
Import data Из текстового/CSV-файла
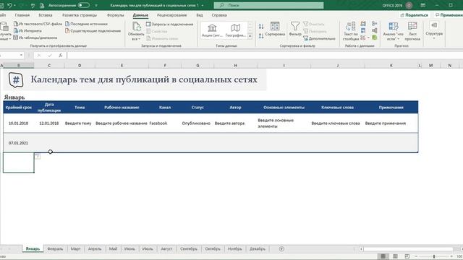click(x=38, y=24)
